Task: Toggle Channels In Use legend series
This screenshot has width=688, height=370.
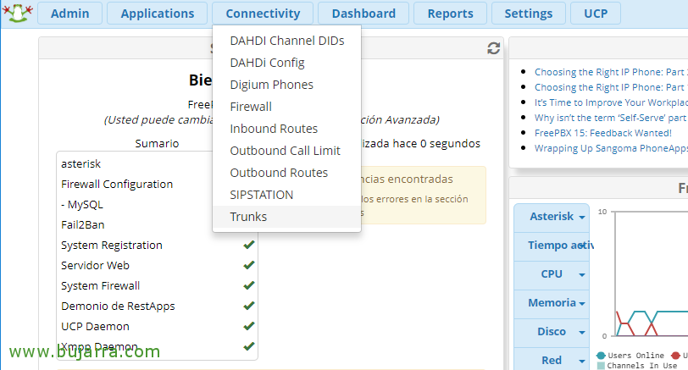Action: 637,366
